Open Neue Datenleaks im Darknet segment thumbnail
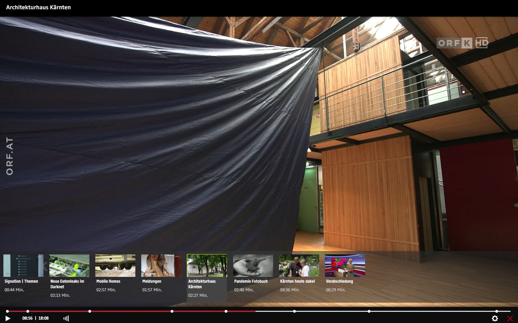 click(x=69, y=266)
